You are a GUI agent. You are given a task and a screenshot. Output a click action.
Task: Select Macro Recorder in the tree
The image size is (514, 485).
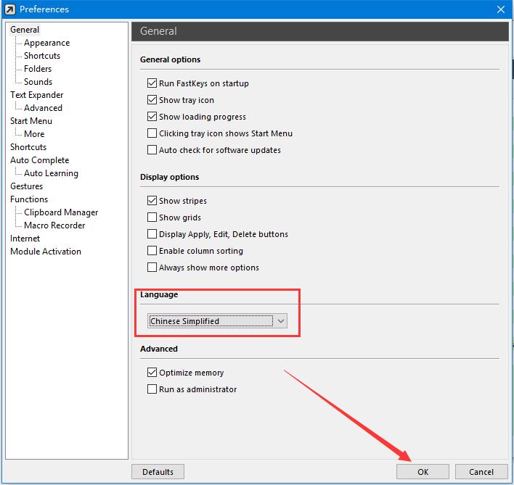pyautogui.click(x=54, y=225)
